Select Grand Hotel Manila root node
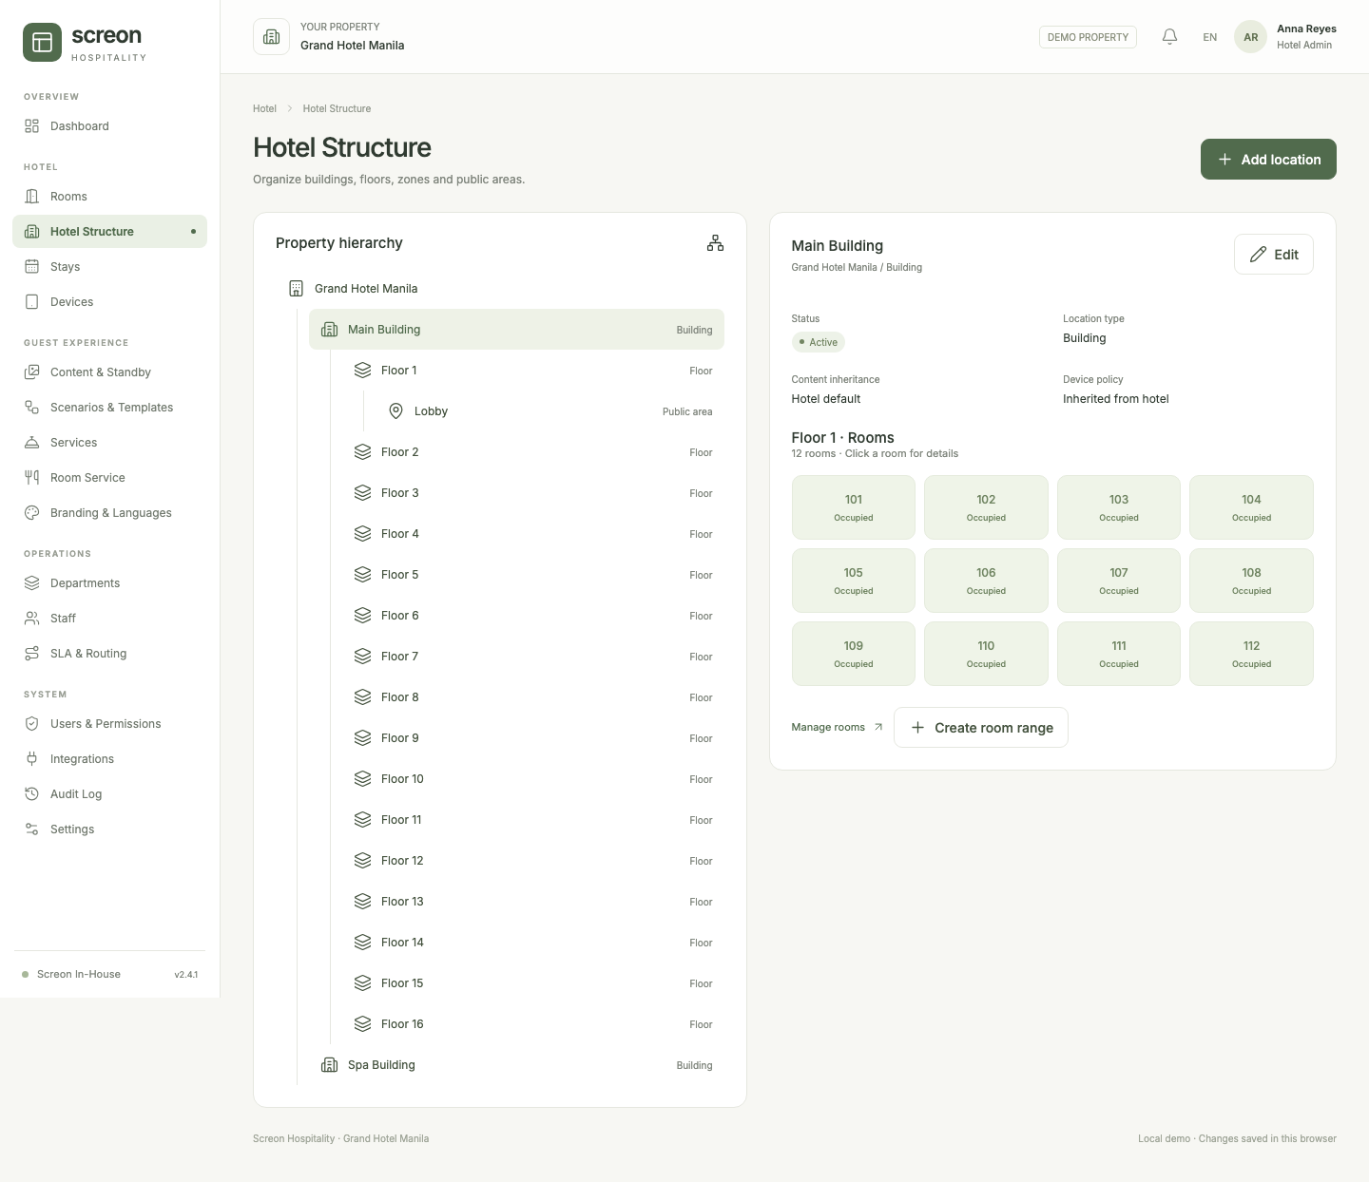 [500, 289]
